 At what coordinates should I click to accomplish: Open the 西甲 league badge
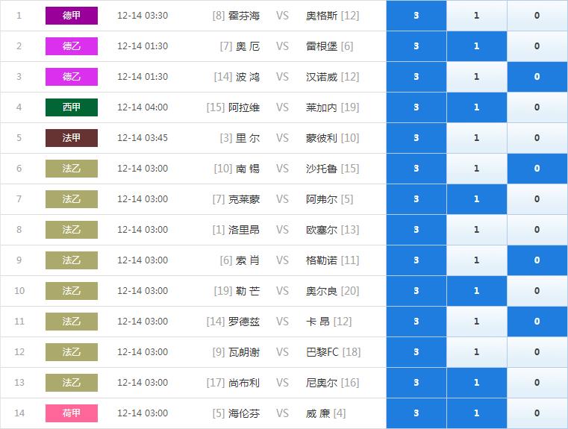[x=72, y=107]
